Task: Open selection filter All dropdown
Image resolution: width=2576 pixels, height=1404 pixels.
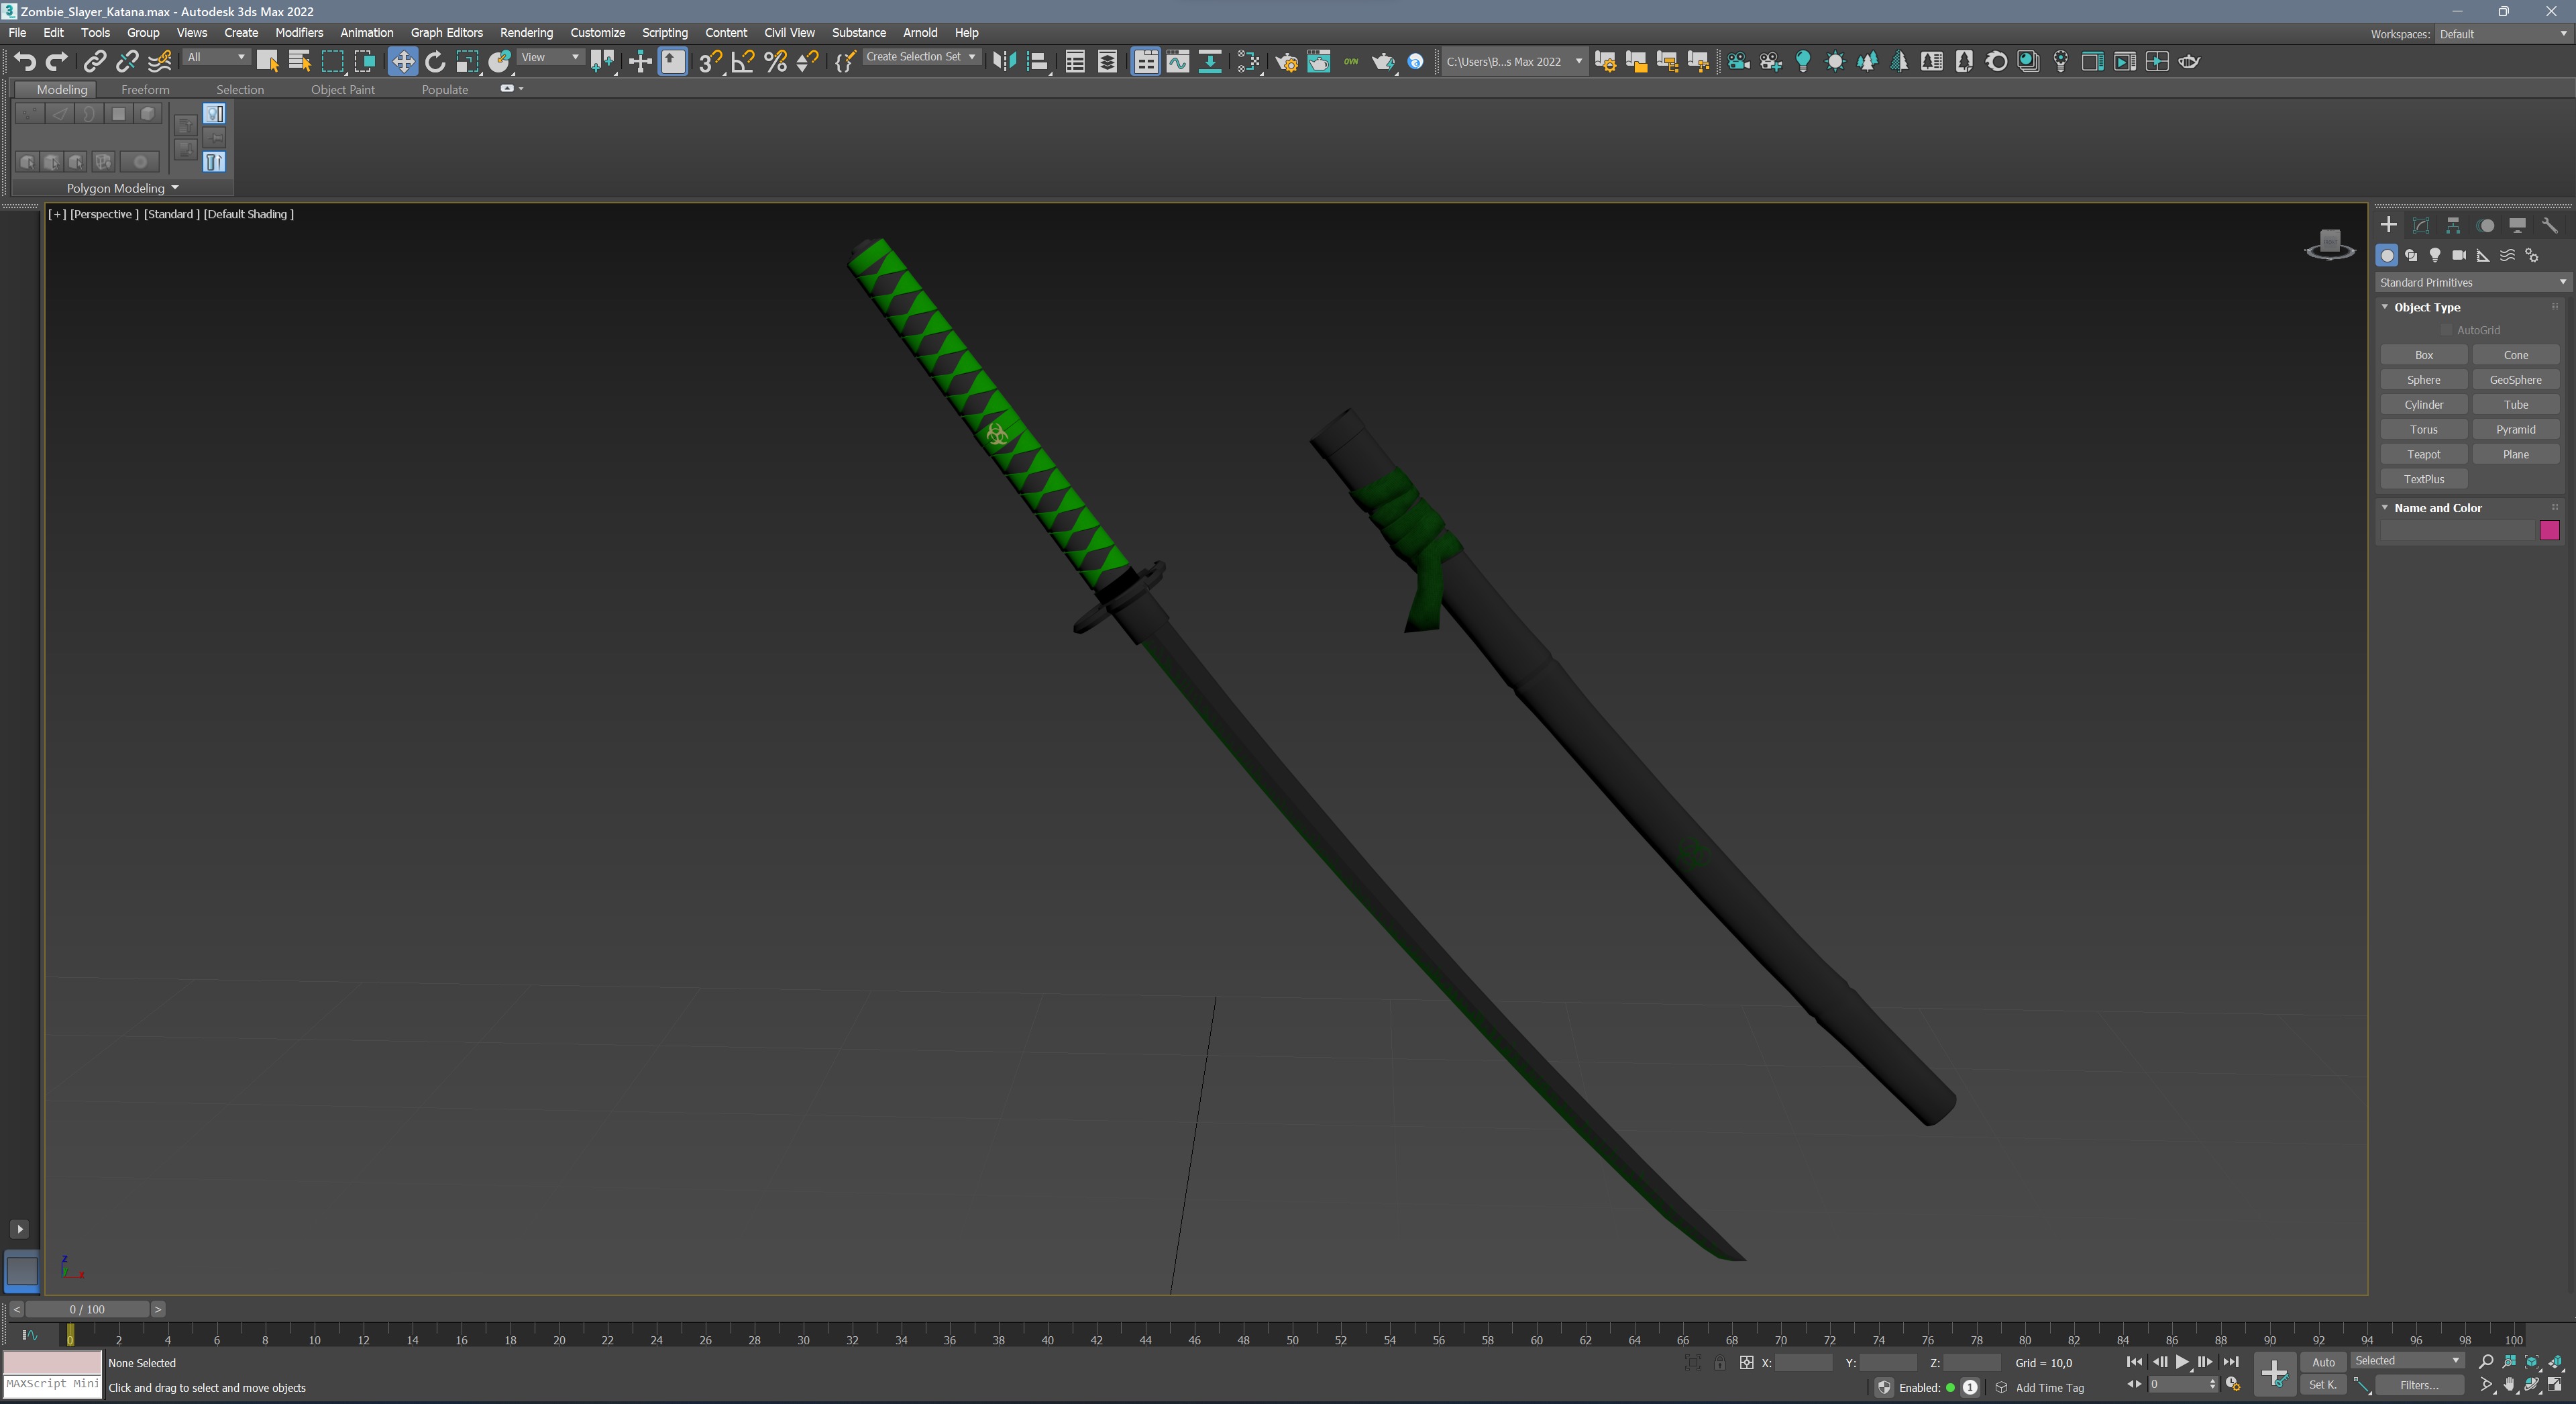Action: 216,57
